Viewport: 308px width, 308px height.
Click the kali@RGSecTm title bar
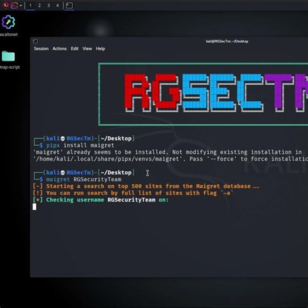pyautogui.click(x=227, y=41)
